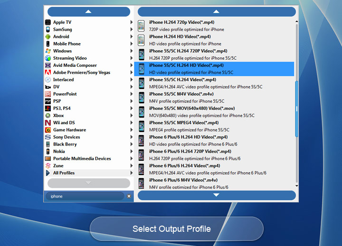Image resolution: width=342 pixels, height=246 pixels.
Task: Click the All Profiles play-arrow icon
Action: 48,173
